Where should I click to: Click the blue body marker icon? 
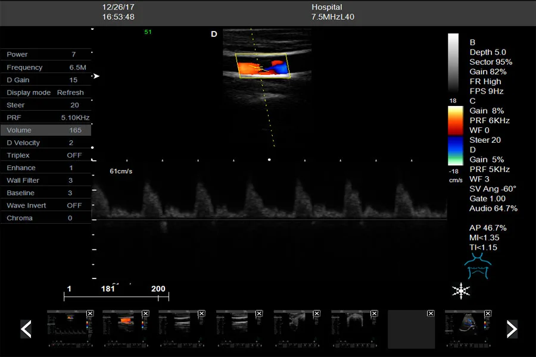tap(477, 267)
